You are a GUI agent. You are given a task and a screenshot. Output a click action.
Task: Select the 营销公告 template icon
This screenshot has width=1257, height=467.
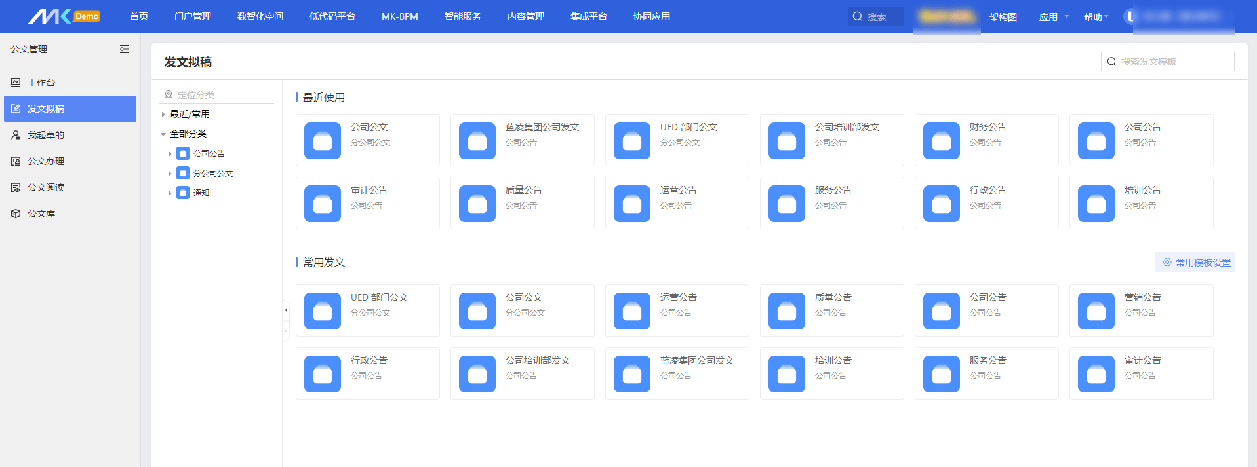pos(1096,311)
